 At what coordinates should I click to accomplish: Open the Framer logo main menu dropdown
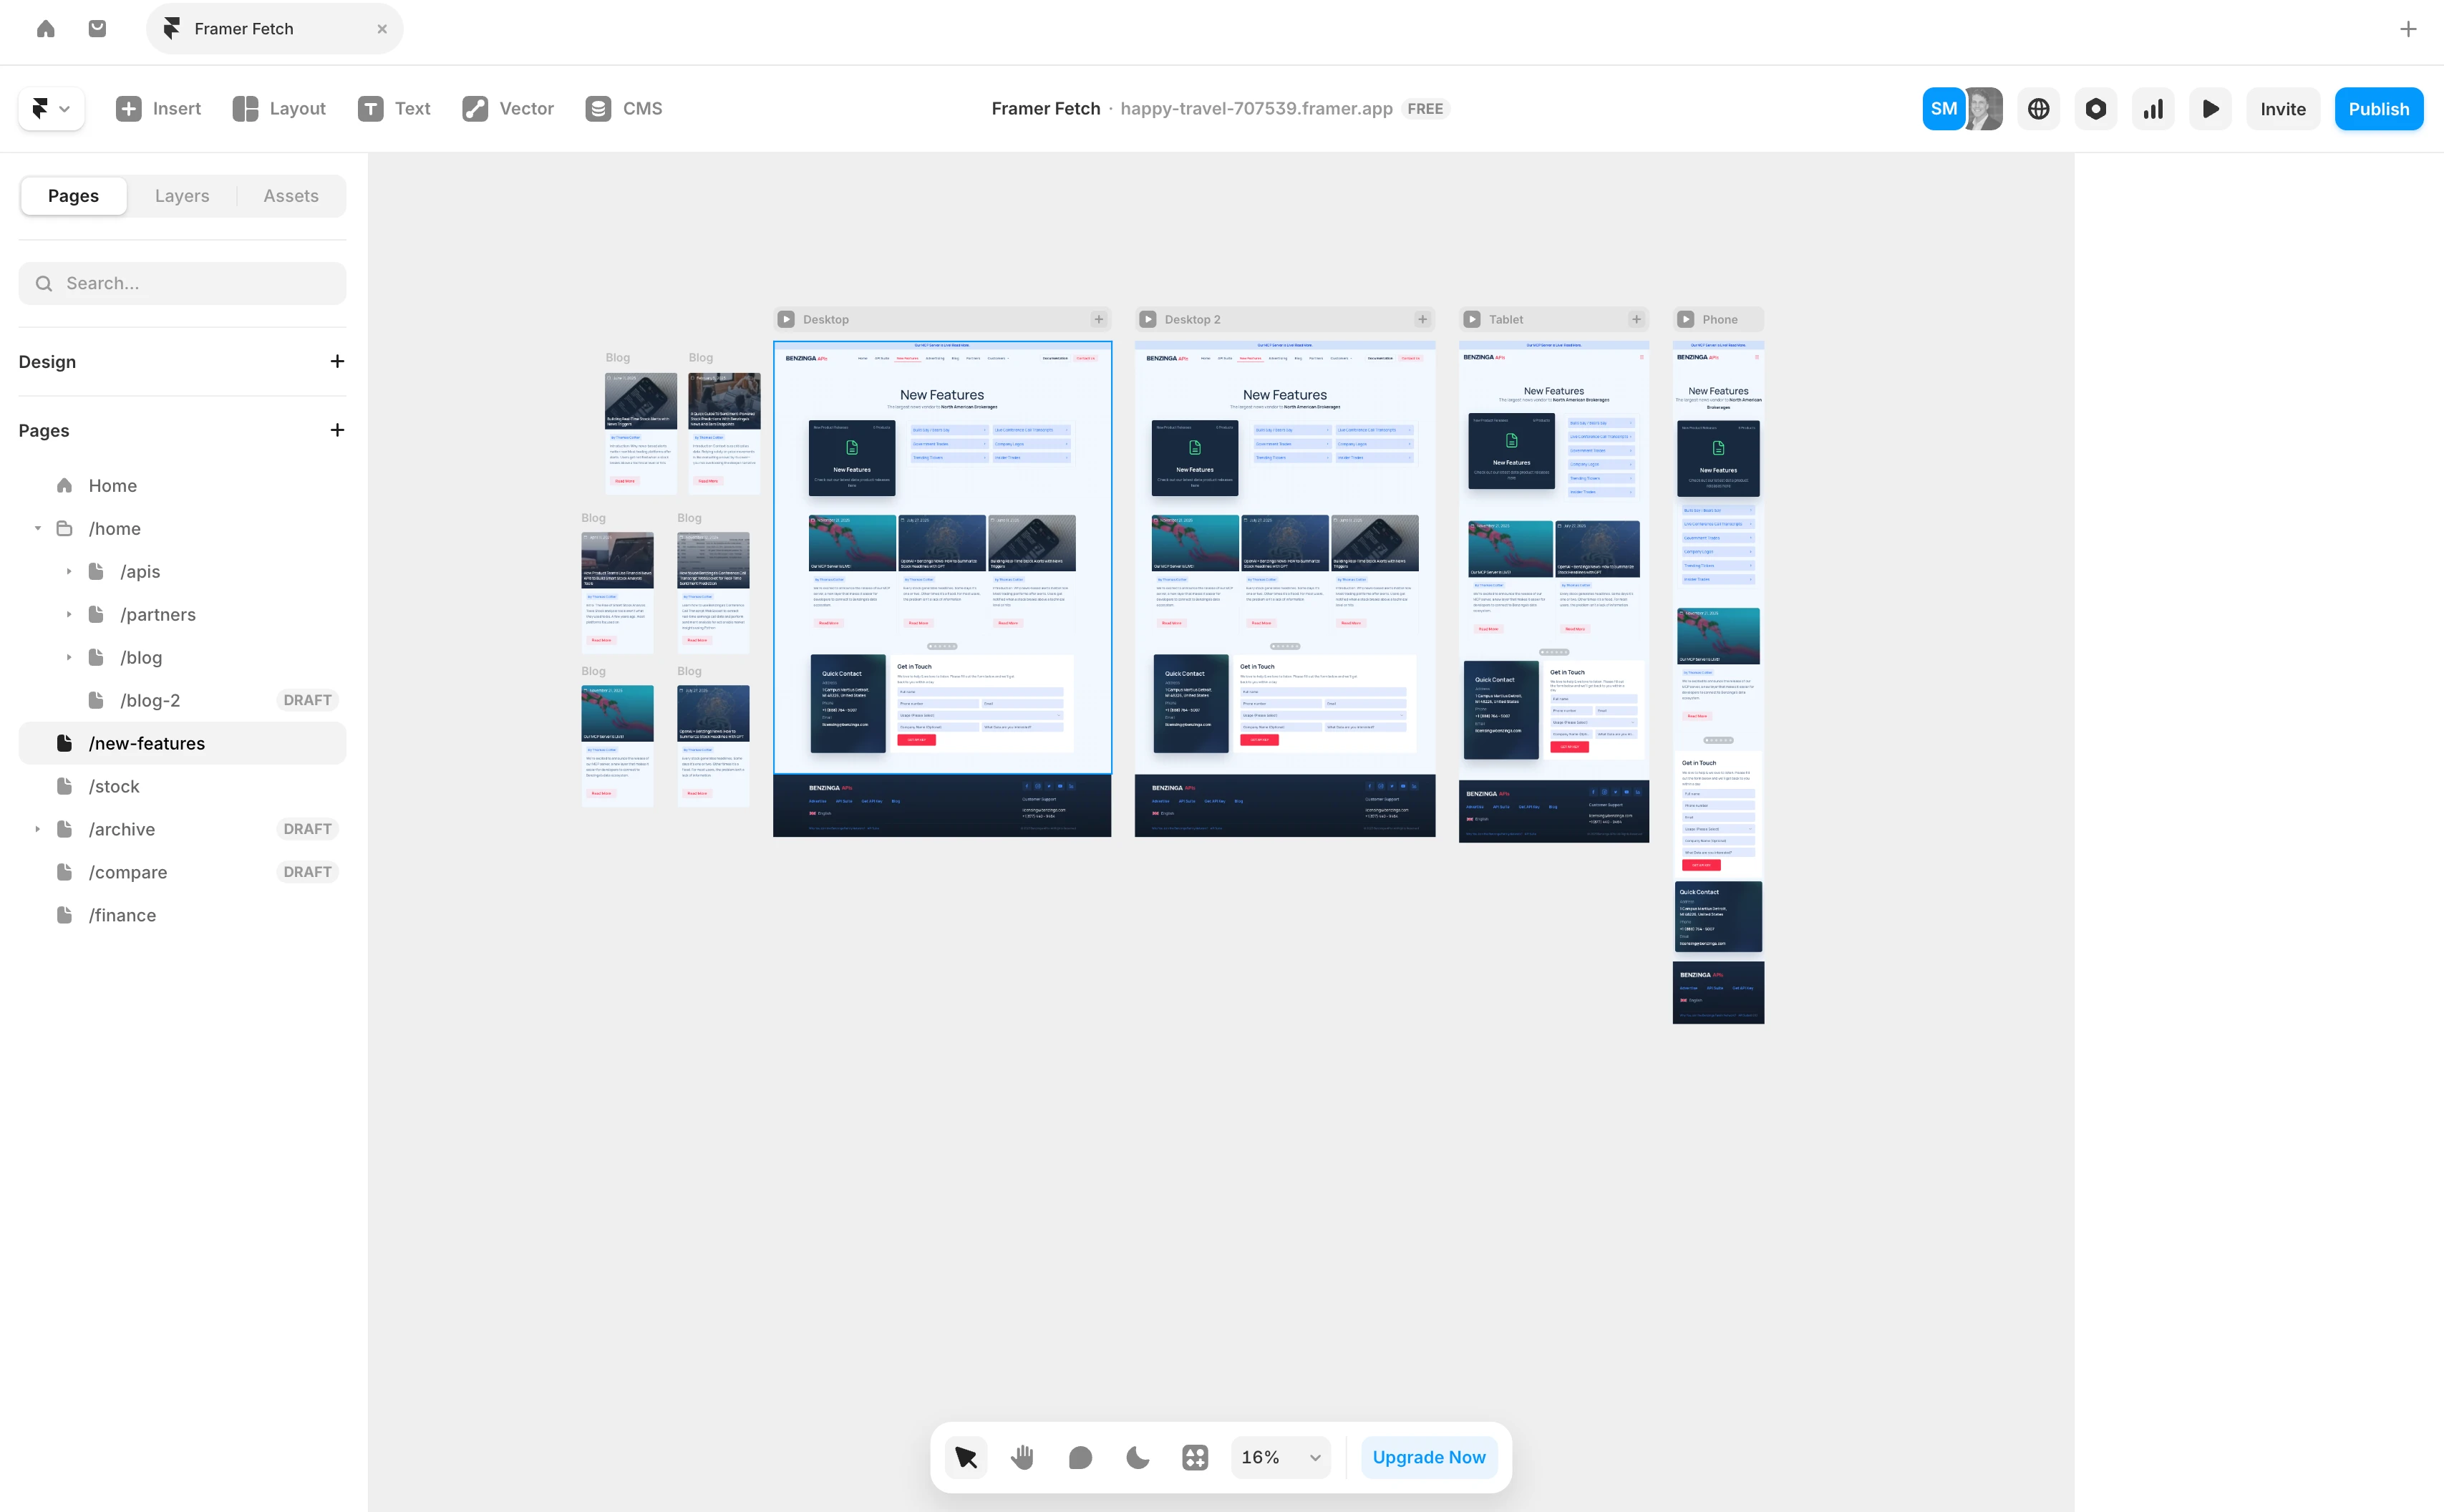click(51, 109)
